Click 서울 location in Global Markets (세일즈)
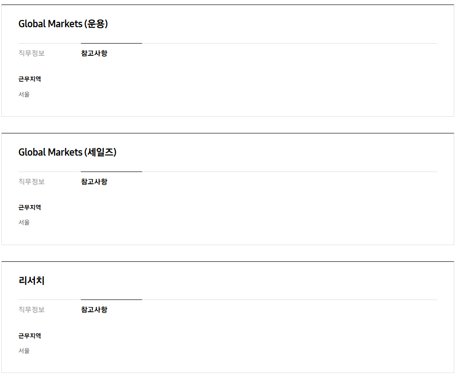Screen dimensions: 456x378 (24, 222)
